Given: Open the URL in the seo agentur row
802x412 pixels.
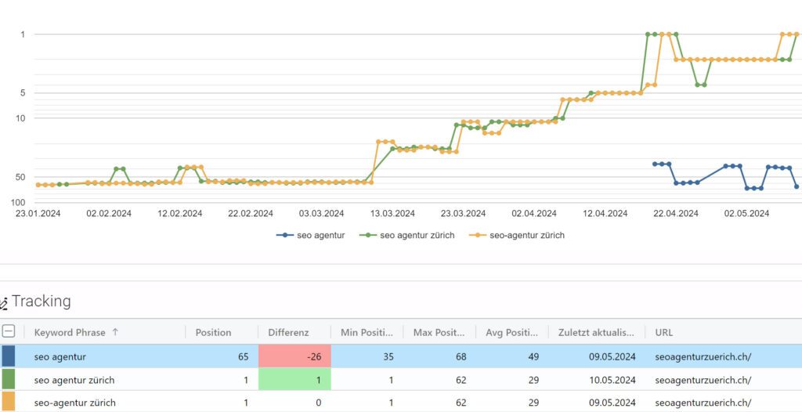Looking at the screenshot, I should click(x=703, y=356).
